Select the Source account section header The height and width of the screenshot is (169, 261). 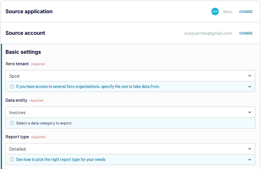pos(25,33)
